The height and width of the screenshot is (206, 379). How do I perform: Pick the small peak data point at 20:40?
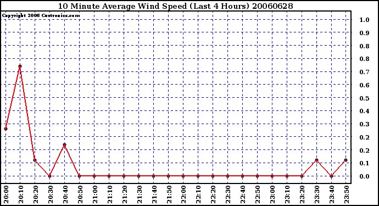click(64, 145)
